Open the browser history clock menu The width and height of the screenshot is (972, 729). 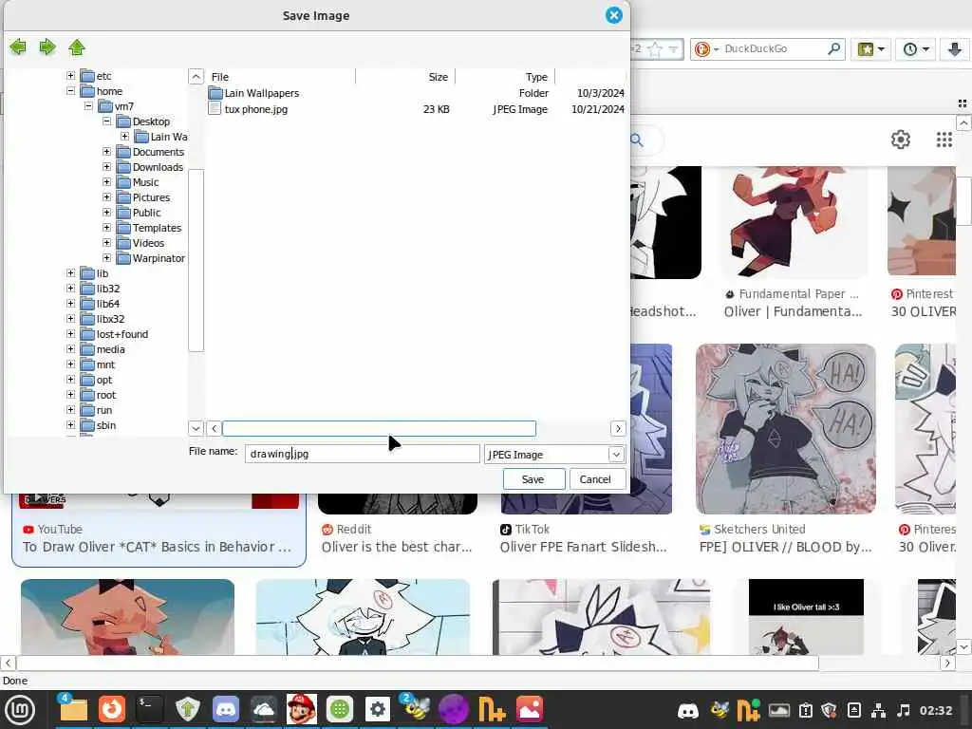pyautogui.click(x=915, y=49)
